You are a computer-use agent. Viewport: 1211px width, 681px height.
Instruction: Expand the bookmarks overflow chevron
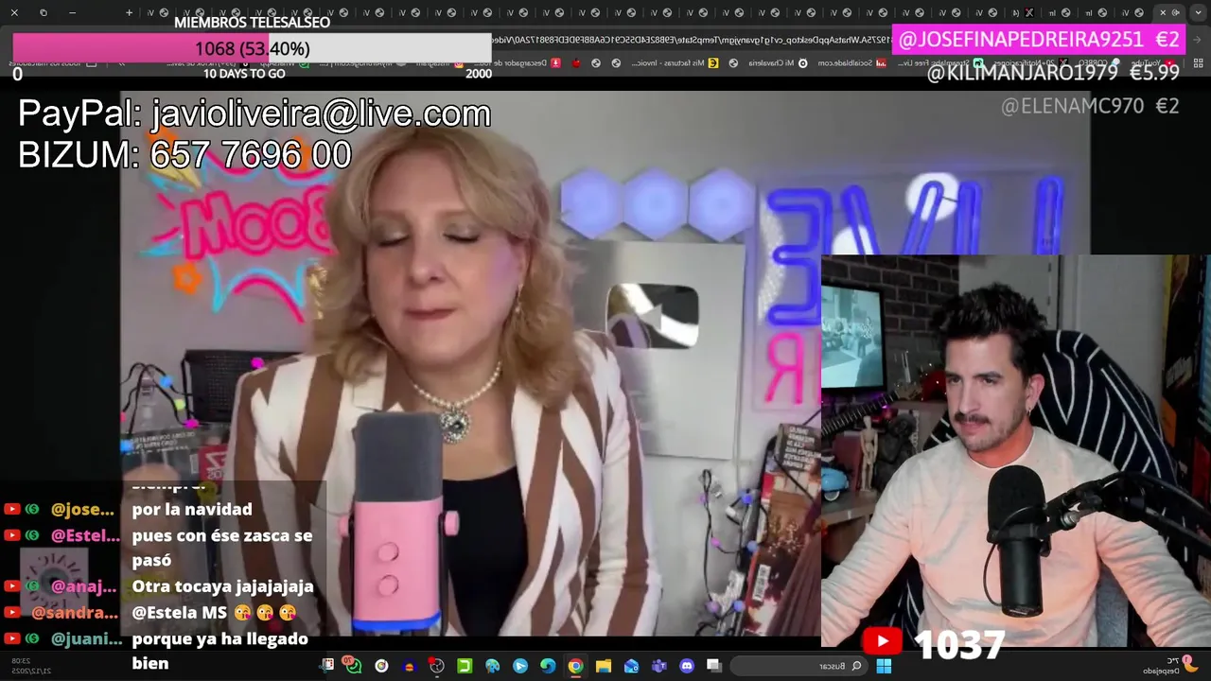pyautogui.click(x=121, y=62)
